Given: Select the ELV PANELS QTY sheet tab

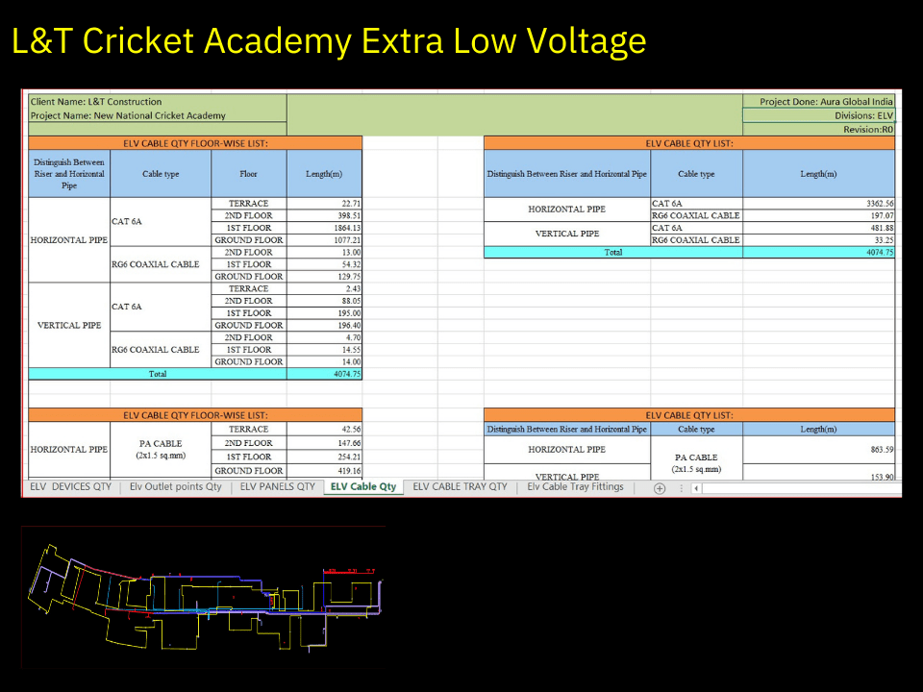Looking at the screenshot, I should pyautogui.click(x=277, y=486).
